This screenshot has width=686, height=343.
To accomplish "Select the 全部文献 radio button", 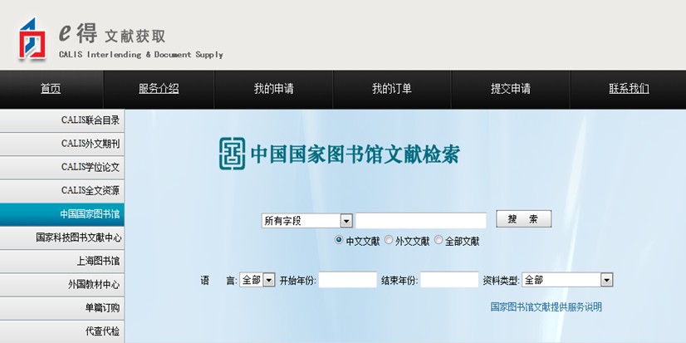I will [x=439, y=240].
